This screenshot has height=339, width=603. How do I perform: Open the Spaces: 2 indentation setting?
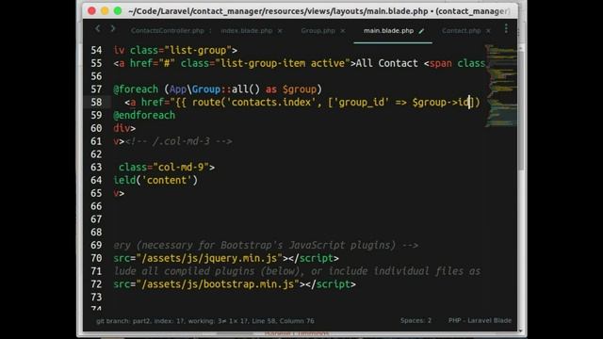click(416, 320)
